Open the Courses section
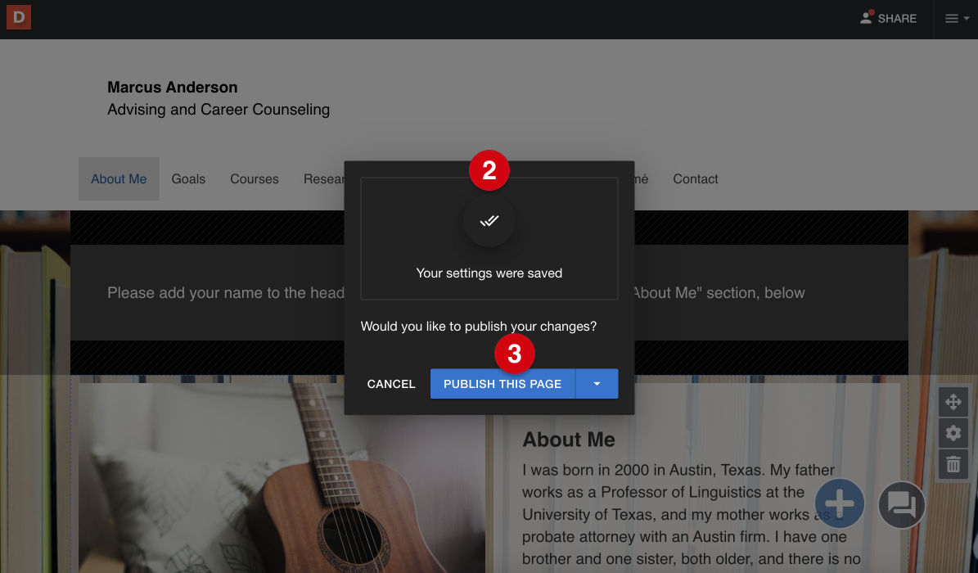This screenshot has height=573, width=978. point(254,178)
